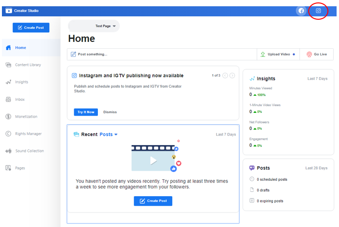Open the Test Page selector dropdown
Viewport: 339px width, 227px height.
click(94, 26)
